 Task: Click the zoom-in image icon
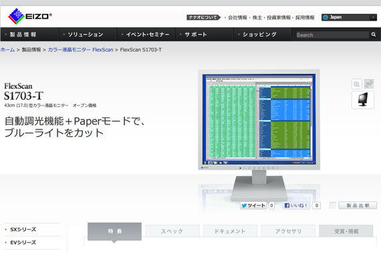pyautogui.click(x=357, y=84)
